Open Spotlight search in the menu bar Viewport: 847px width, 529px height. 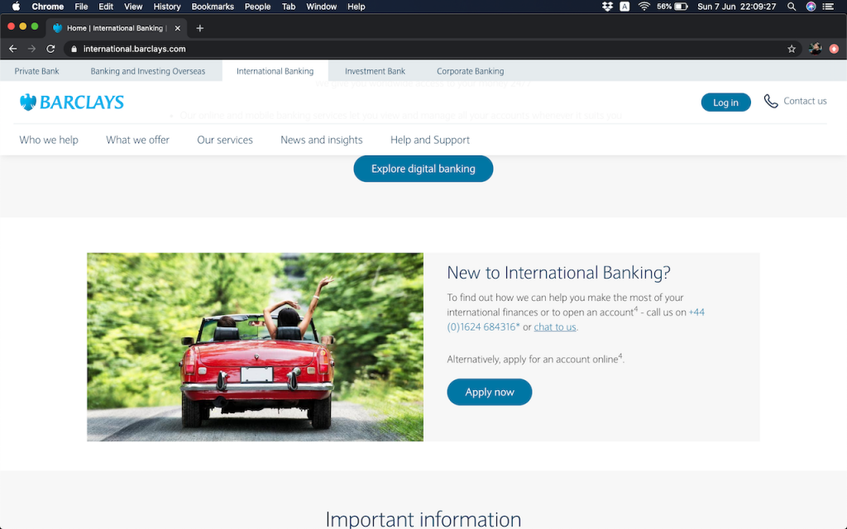[792, 7]
